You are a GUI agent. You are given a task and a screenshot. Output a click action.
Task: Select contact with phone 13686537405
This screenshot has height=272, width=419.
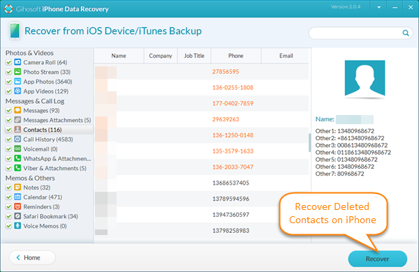(x=202, y=183)
